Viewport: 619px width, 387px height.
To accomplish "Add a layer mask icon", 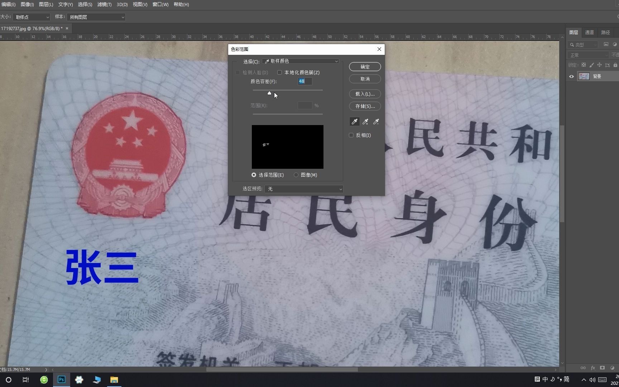I will coord(603,368).
